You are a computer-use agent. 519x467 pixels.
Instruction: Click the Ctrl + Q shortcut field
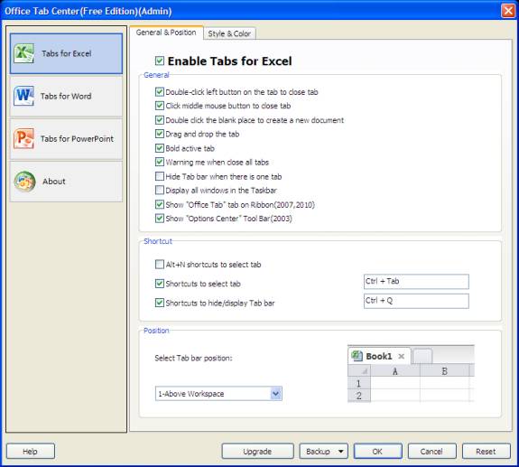pyautogui.click(x=416, y=301)
